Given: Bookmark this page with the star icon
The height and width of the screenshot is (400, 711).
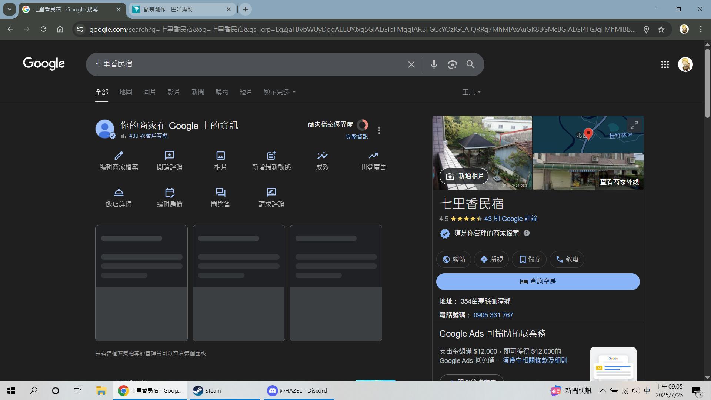Looking at the screenshot, I should pos(661,30).
